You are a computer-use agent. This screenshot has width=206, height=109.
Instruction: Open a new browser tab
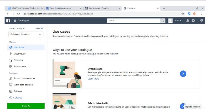pyautogui.click(x=164, y=8)
